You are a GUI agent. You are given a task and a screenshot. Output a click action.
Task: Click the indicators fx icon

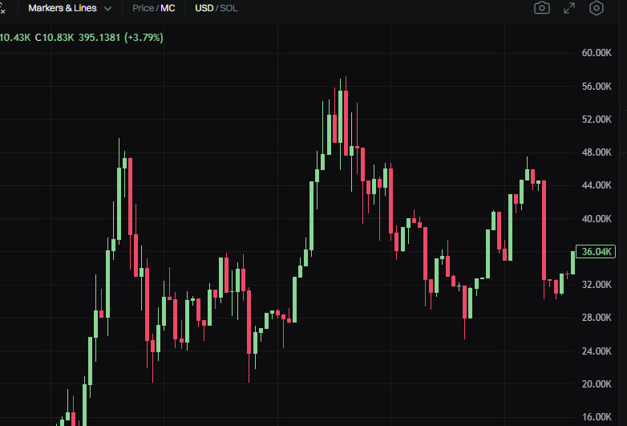tap(2, 8)
